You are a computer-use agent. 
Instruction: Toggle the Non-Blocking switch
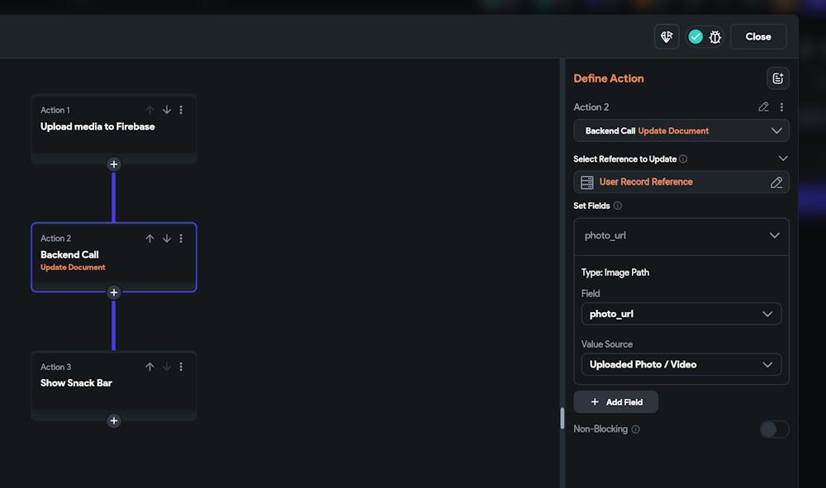point(774,429)
